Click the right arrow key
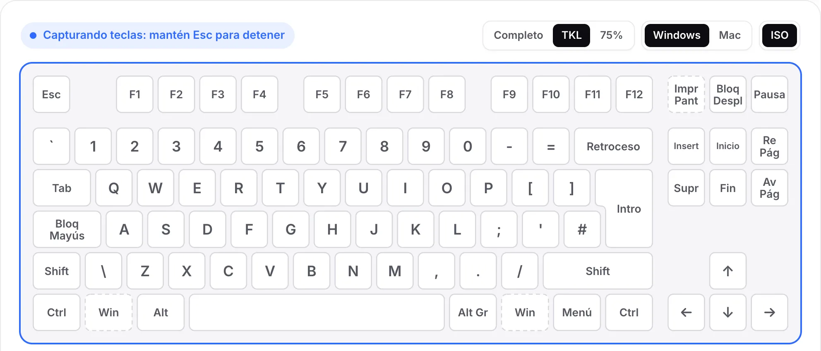This screenshot has width=821, height=351. 769,312
